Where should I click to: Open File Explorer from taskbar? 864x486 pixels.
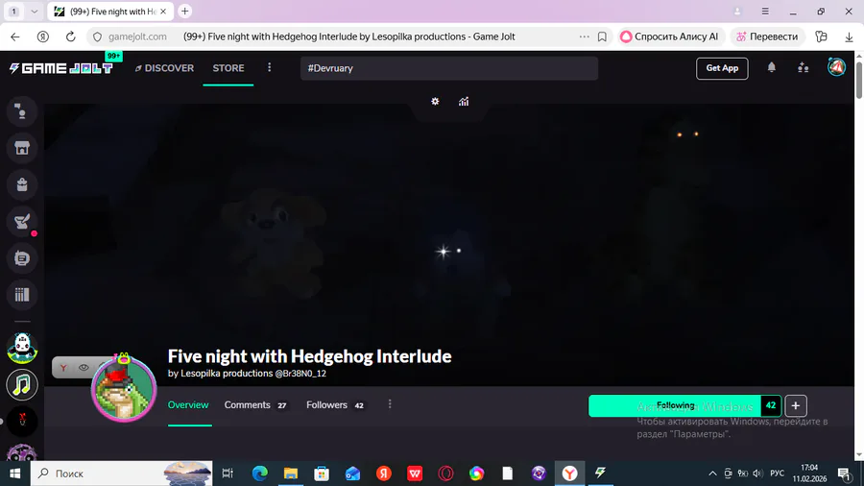(290, 474)
